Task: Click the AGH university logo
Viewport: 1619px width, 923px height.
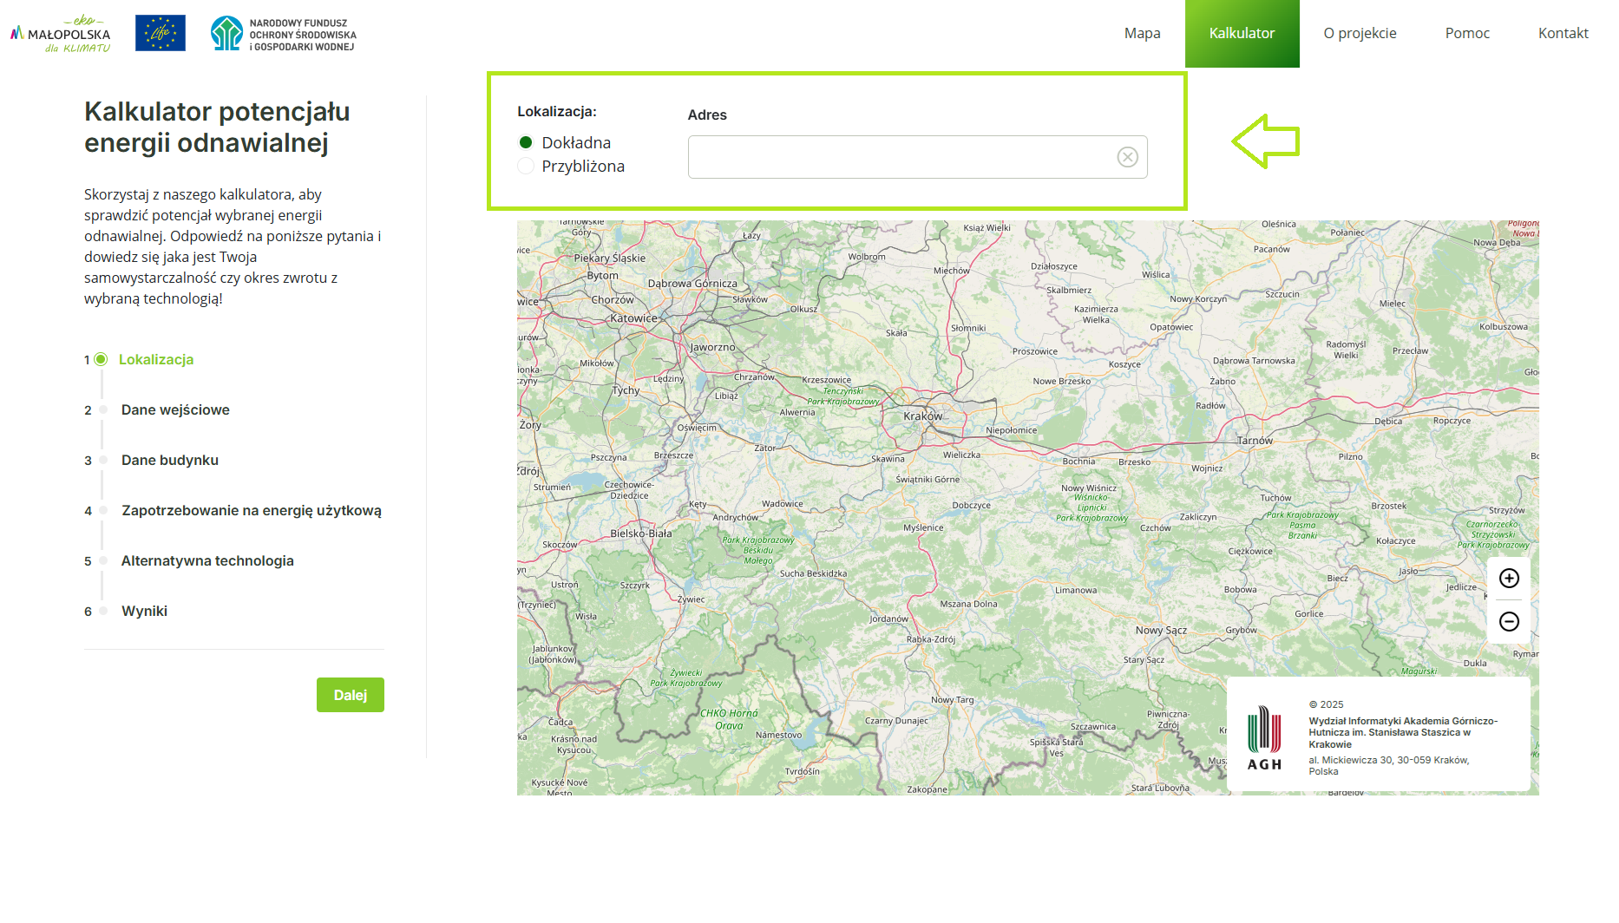Action: tap(1264, 737)
